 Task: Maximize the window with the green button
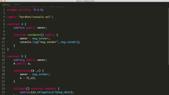(5, 1)
